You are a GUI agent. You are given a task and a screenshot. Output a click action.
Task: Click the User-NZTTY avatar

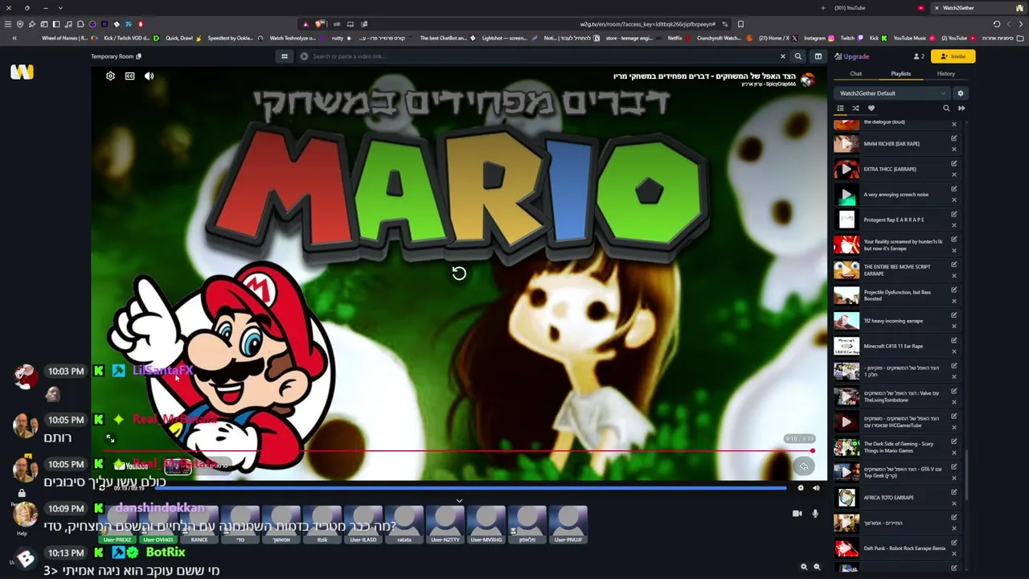point(445,524)
